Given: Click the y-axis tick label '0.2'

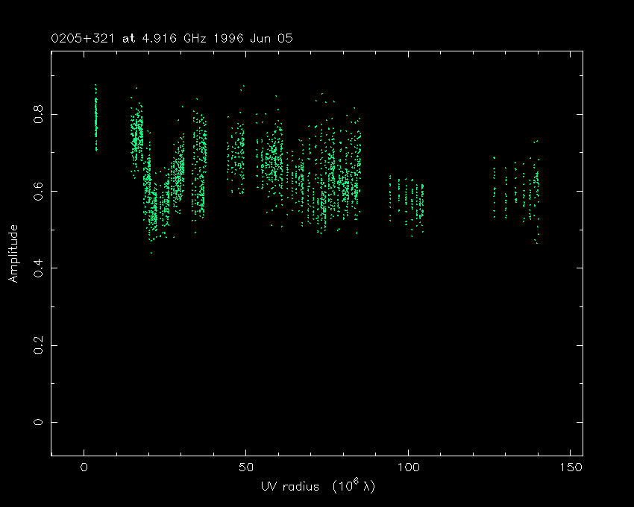Looking at the screenshot, I should 39,345.
